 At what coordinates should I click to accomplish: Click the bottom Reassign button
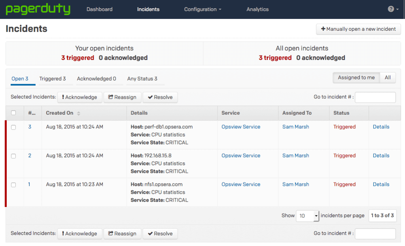[x=122, y=234]
